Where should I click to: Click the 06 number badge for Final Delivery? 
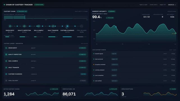pyautogui.click(x=6, y=81)
